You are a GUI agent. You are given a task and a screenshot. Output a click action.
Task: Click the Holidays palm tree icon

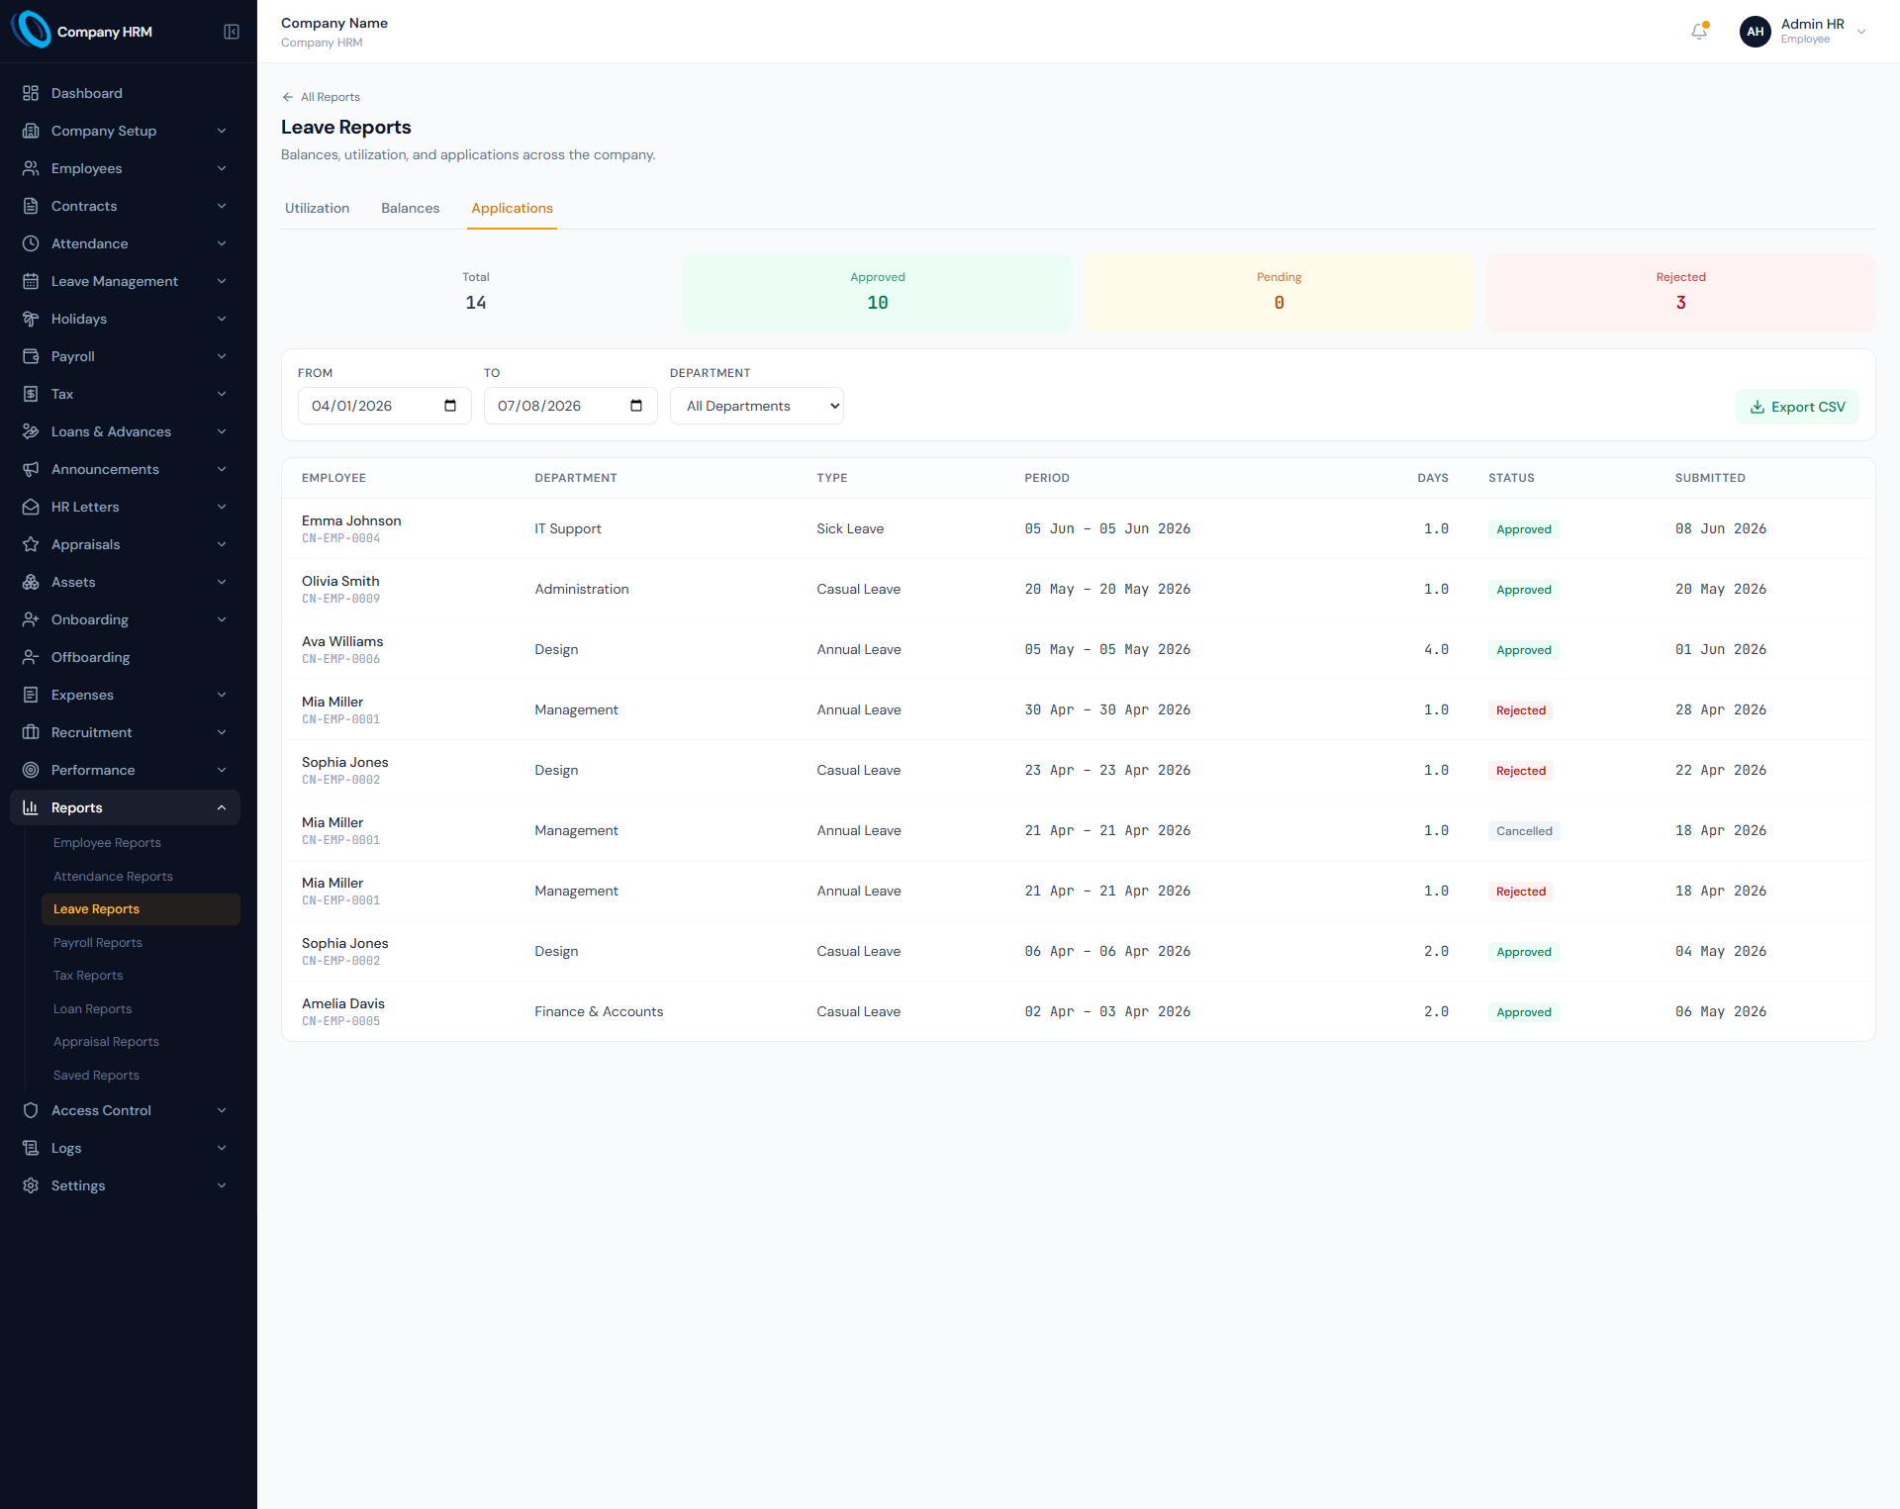click(x=31, y=319)
